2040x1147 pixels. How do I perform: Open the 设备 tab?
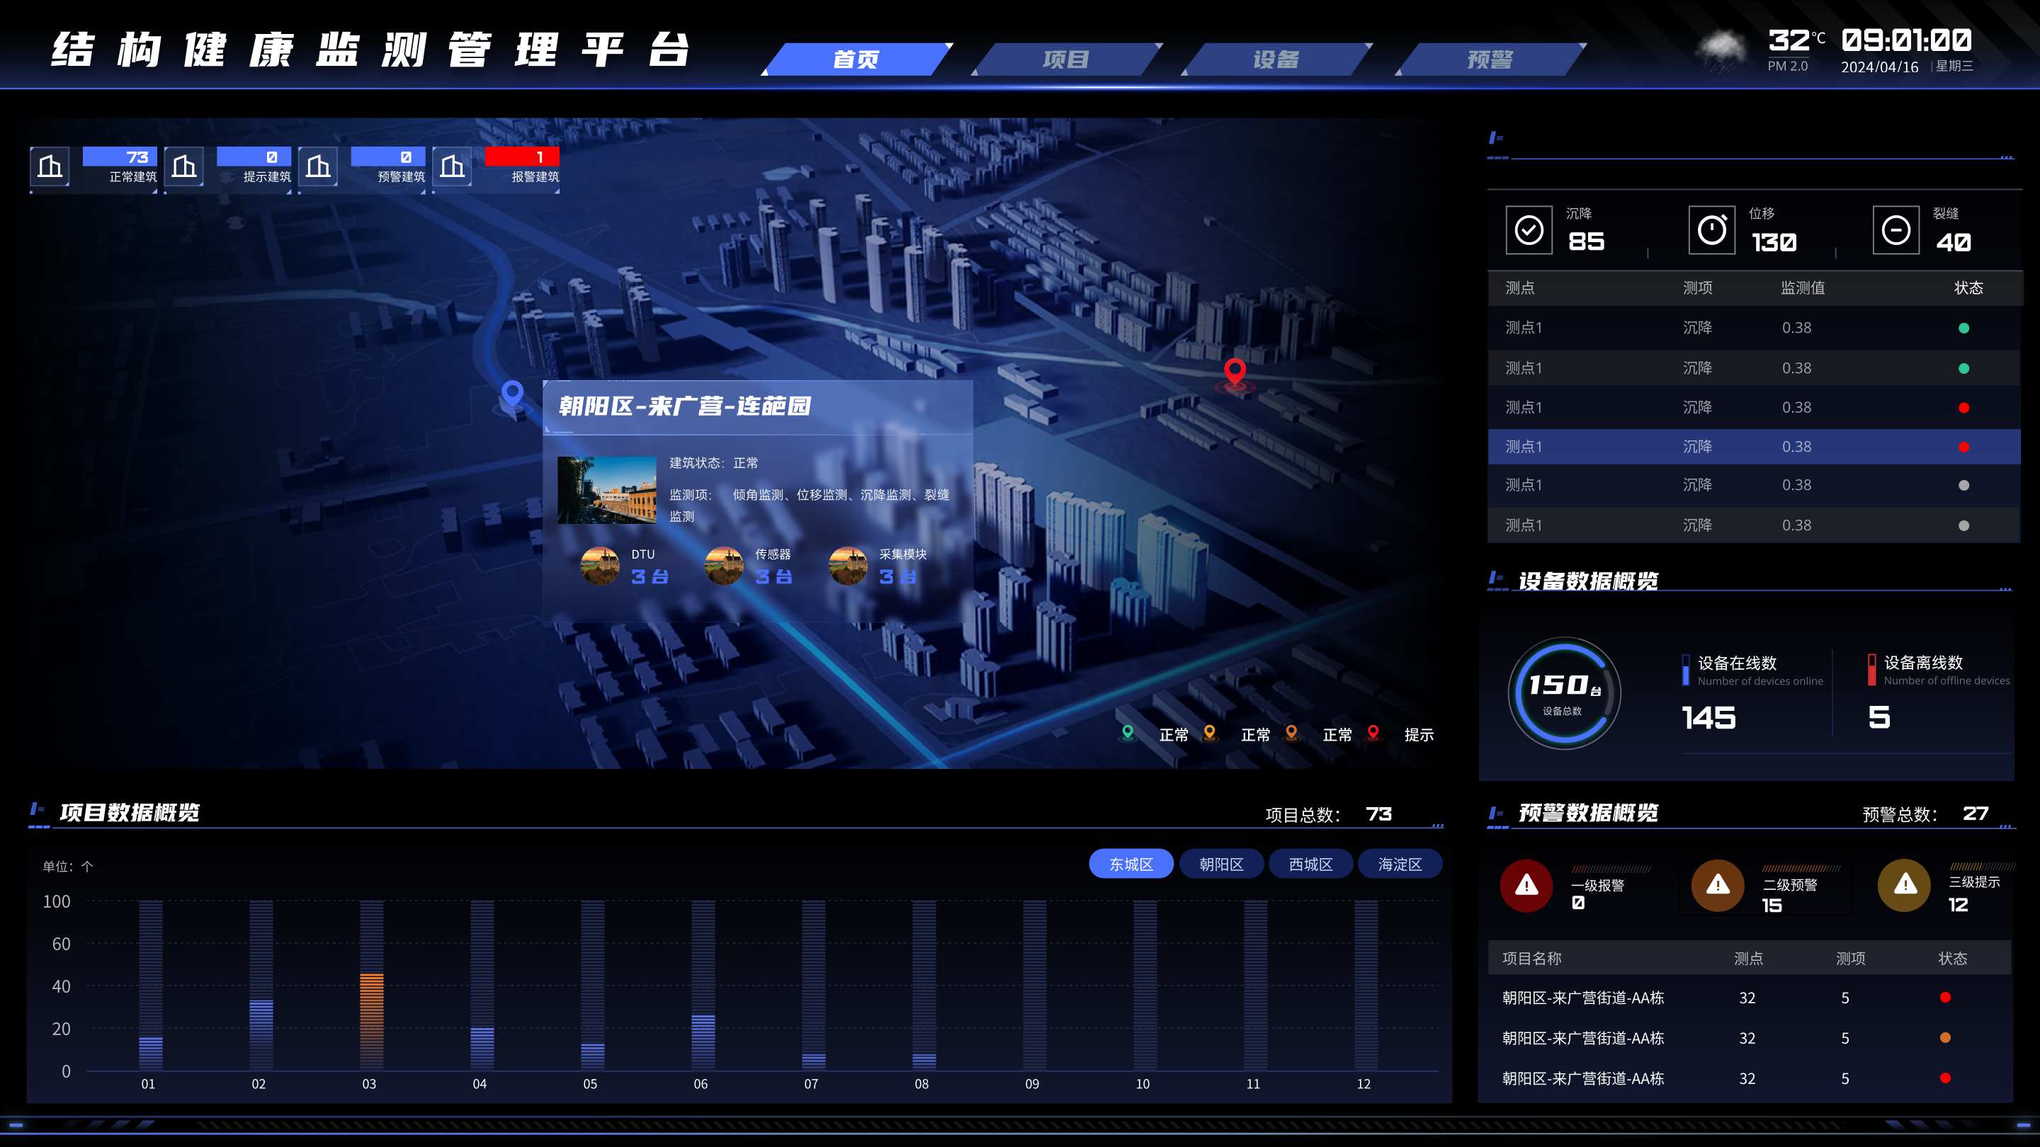tap(1276, 59)
